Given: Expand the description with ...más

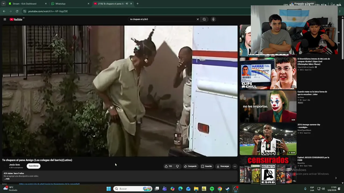Looking at the screenshot, I should tap(7, 179).
